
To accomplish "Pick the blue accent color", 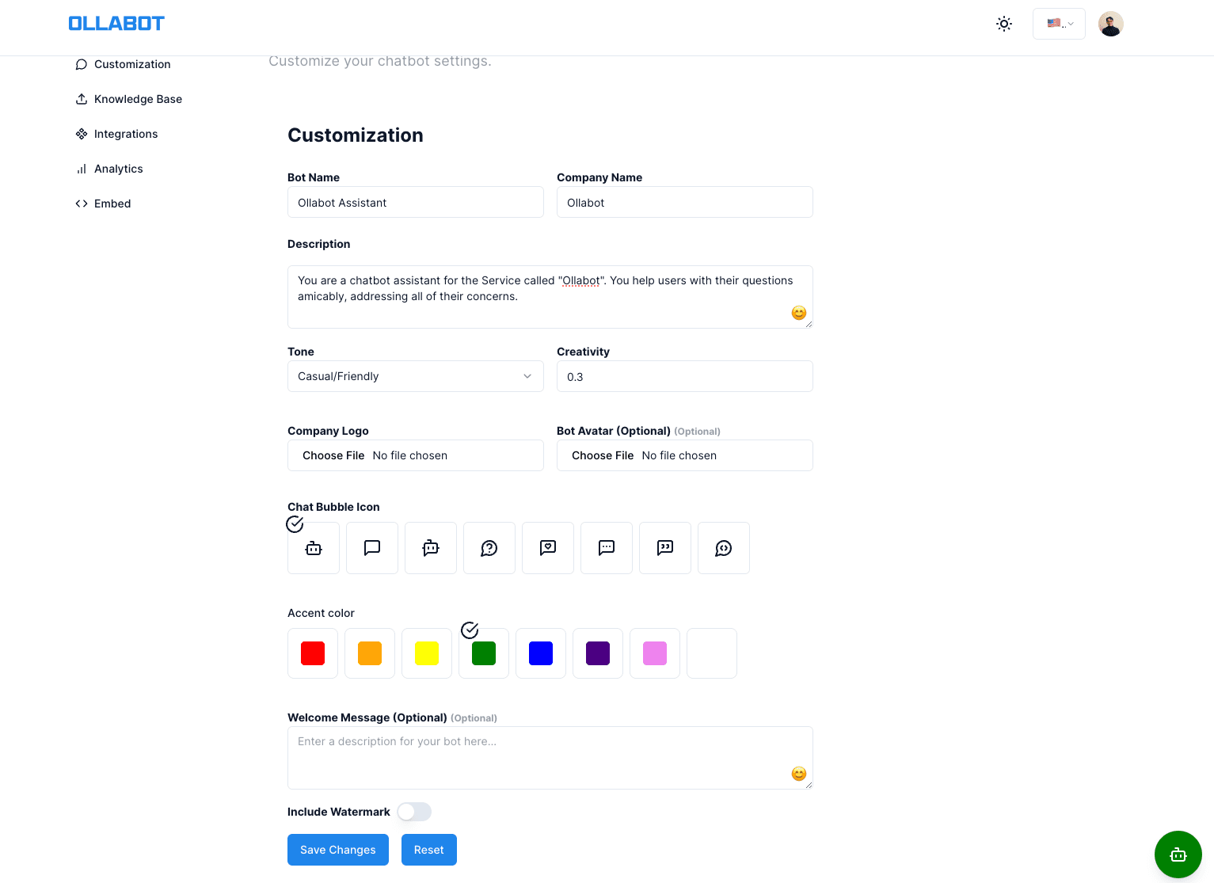I will coord(541,653).
